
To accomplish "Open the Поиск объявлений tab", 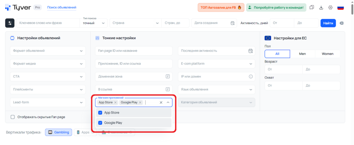I will pos(62,7).
